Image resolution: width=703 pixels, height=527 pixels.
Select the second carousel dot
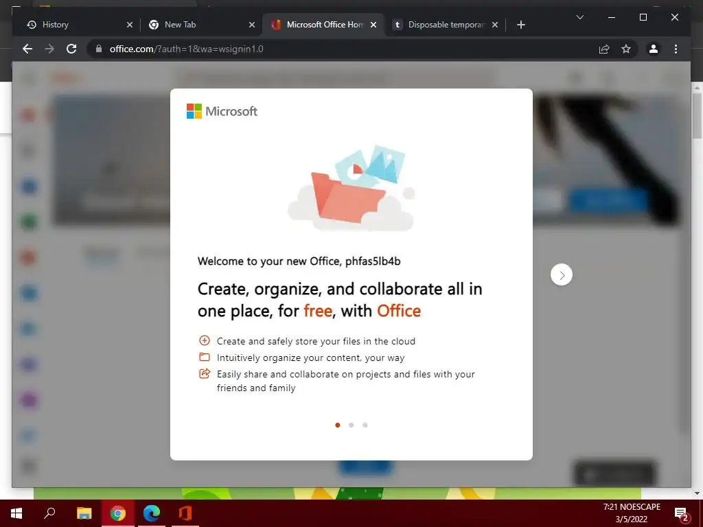point(351,425)
